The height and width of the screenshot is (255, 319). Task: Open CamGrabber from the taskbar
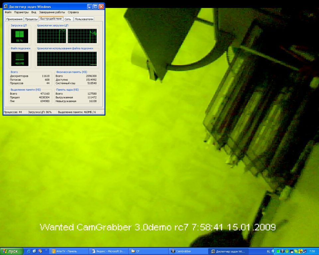(x=188, y=251)
